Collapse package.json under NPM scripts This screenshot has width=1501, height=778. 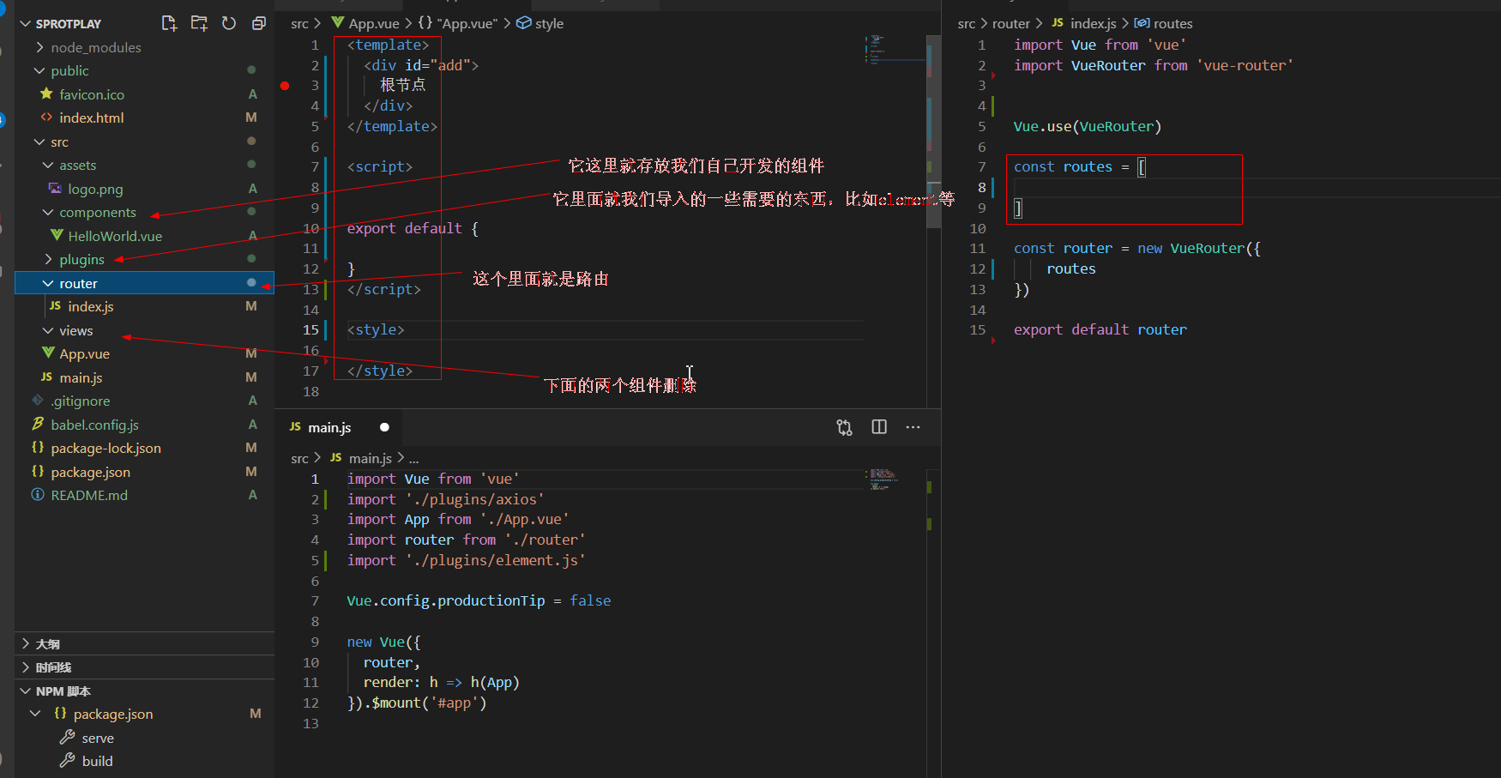click(x=36, y=714)
